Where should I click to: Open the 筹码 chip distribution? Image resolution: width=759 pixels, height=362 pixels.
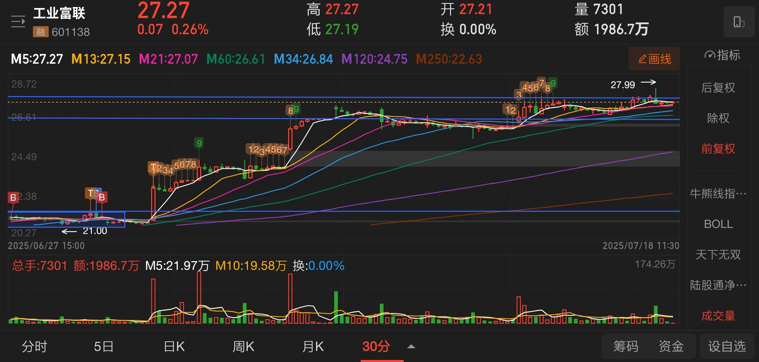626,346
